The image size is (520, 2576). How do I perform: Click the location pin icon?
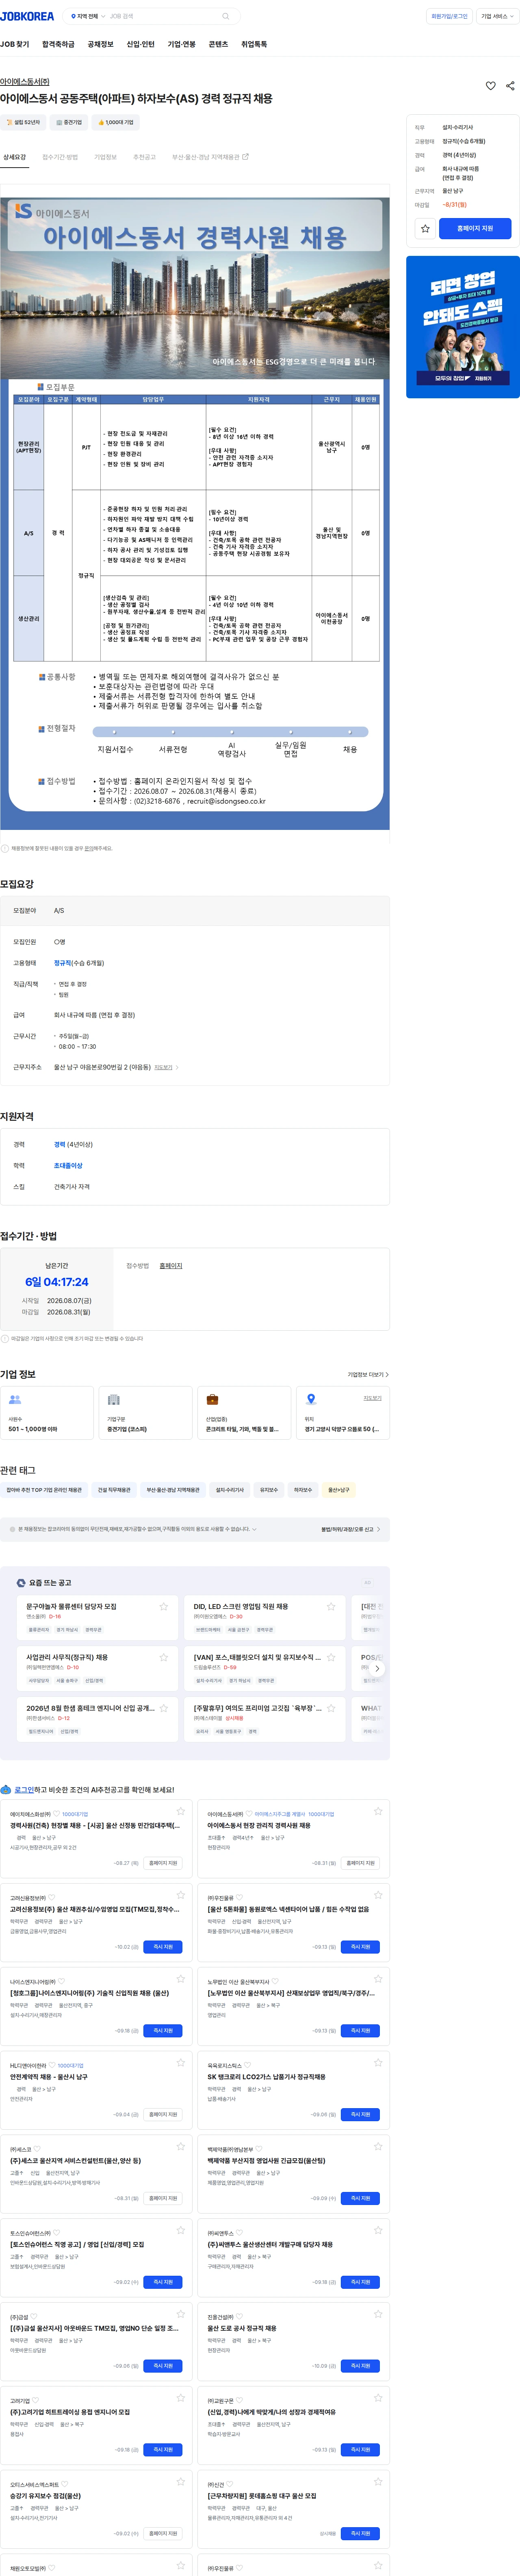(312, 1399)
